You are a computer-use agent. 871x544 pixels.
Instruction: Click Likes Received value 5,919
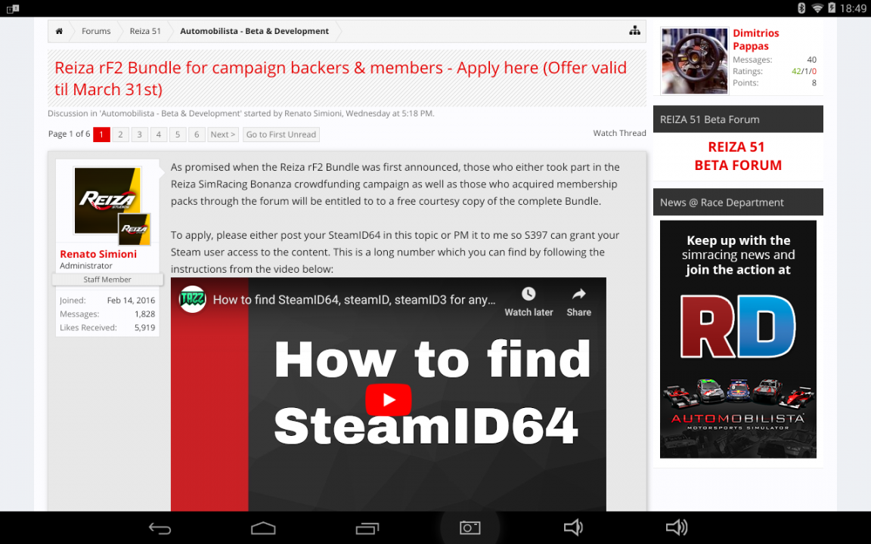[144, 327]
